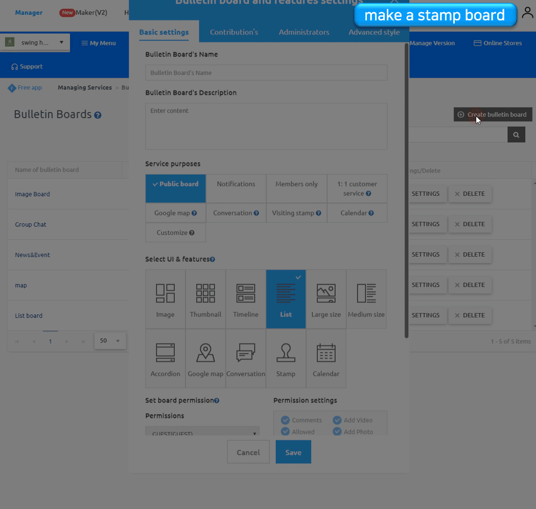Screen dimensions: 536x509
Task: Open the Advanced style tab
Action: (374, 31)
